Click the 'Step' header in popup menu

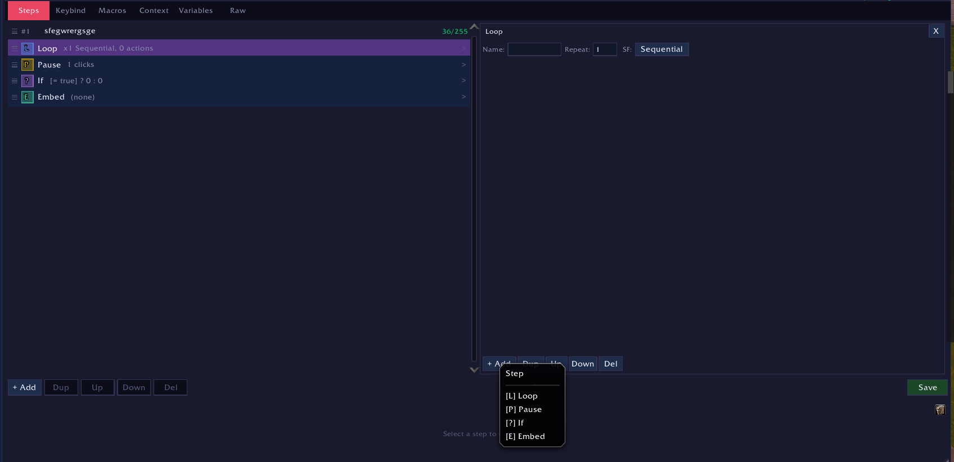[x=515, y=373]
